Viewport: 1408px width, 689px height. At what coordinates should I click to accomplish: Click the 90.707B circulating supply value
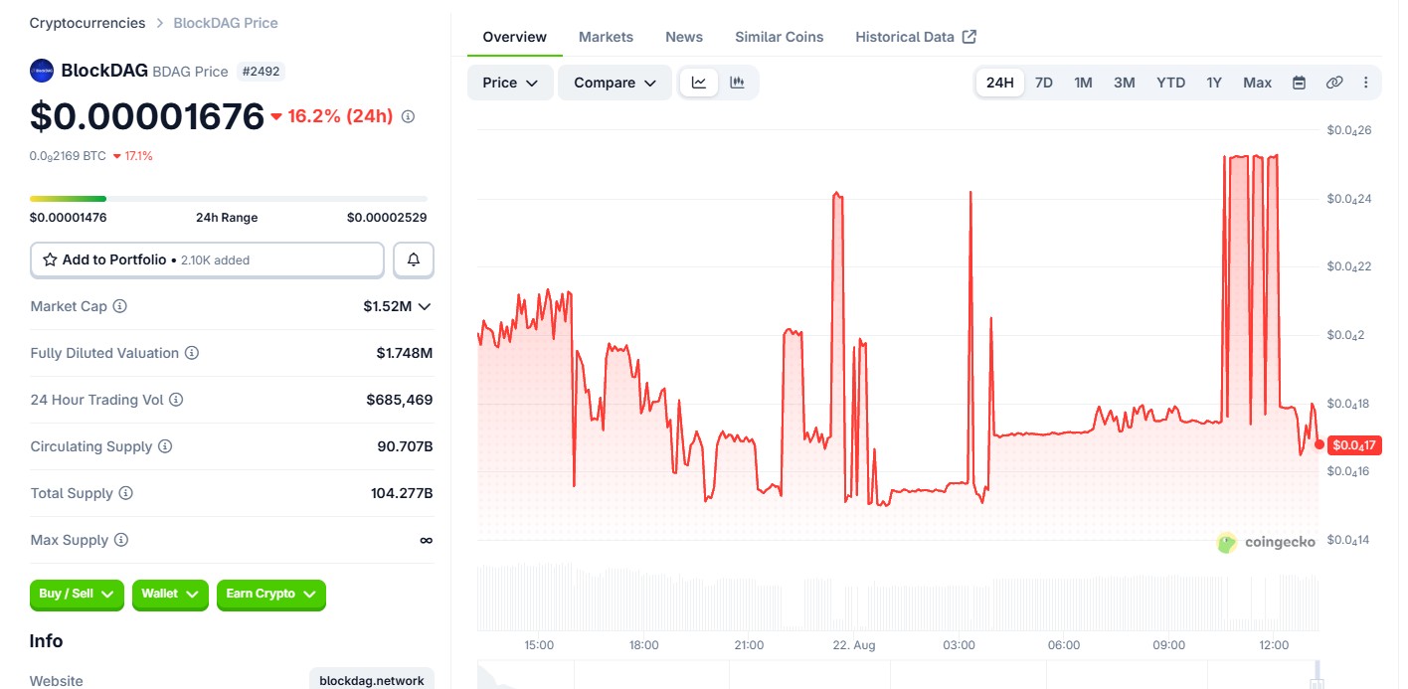405,446
